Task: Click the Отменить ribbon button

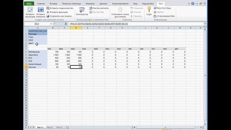Action: point(137,8)
